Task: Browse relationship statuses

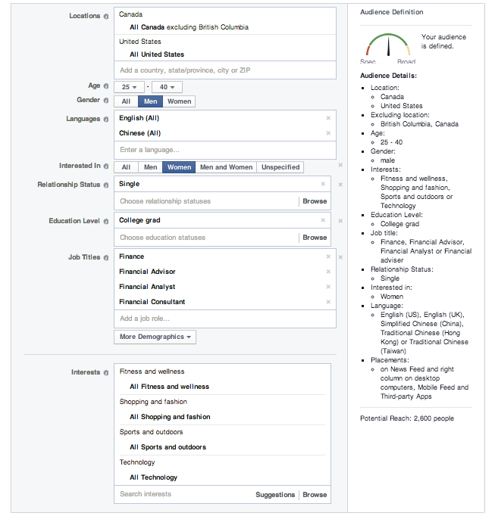Action: tap(315, 201)
